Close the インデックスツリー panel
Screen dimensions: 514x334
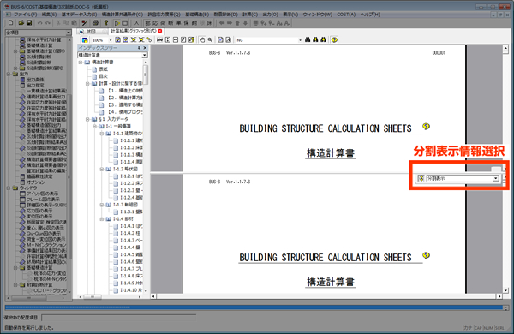pyautogui.click(x=145, y=48)
